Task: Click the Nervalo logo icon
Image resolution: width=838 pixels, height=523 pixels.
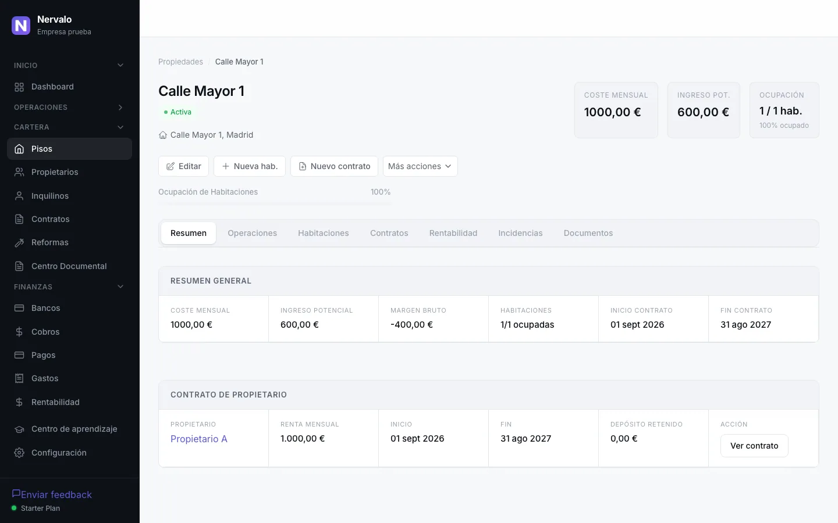Action: pyautogui.click(x=21, y=25)
